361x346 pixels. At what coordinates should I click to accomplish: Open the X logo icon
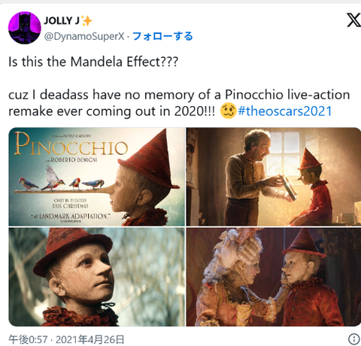(353, 20)
